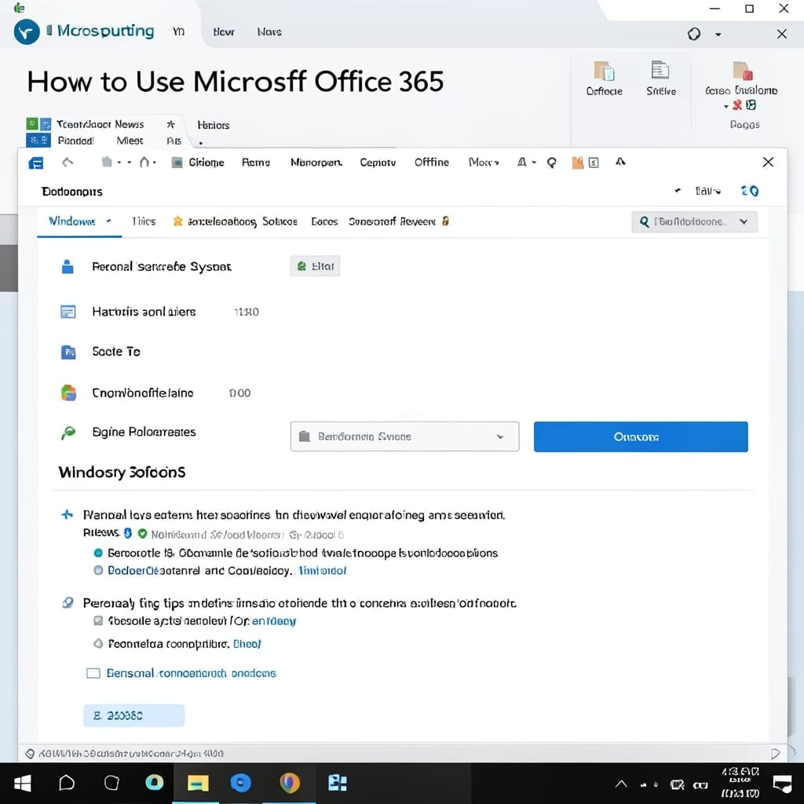
Task: Open the Menoroen menu
Action: click(316, 163)
